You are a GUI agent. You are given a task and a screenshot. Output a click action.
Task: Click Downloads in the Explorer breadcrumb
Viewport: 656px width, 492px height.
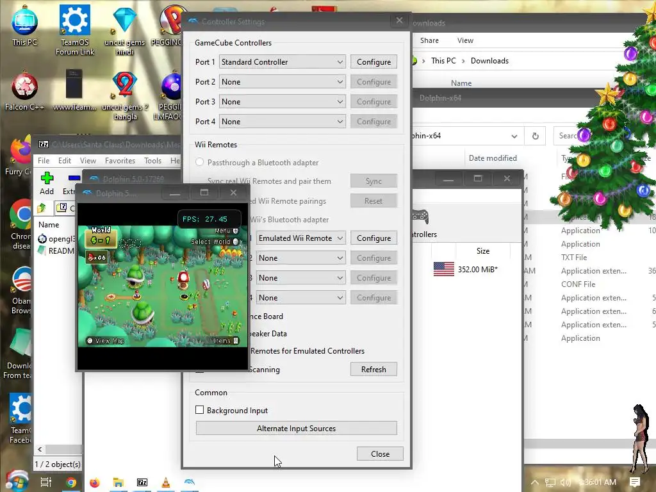pyautogui.click(x=489, y=61)
